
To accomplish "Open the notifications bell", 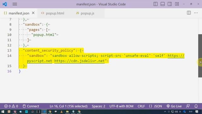I will point(196,106).
